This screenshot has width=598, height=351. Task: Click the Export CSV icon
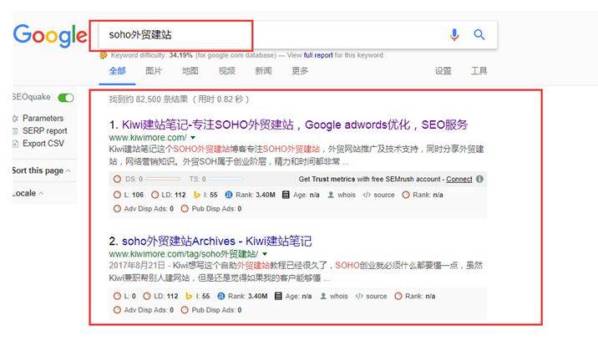[15, 144]
